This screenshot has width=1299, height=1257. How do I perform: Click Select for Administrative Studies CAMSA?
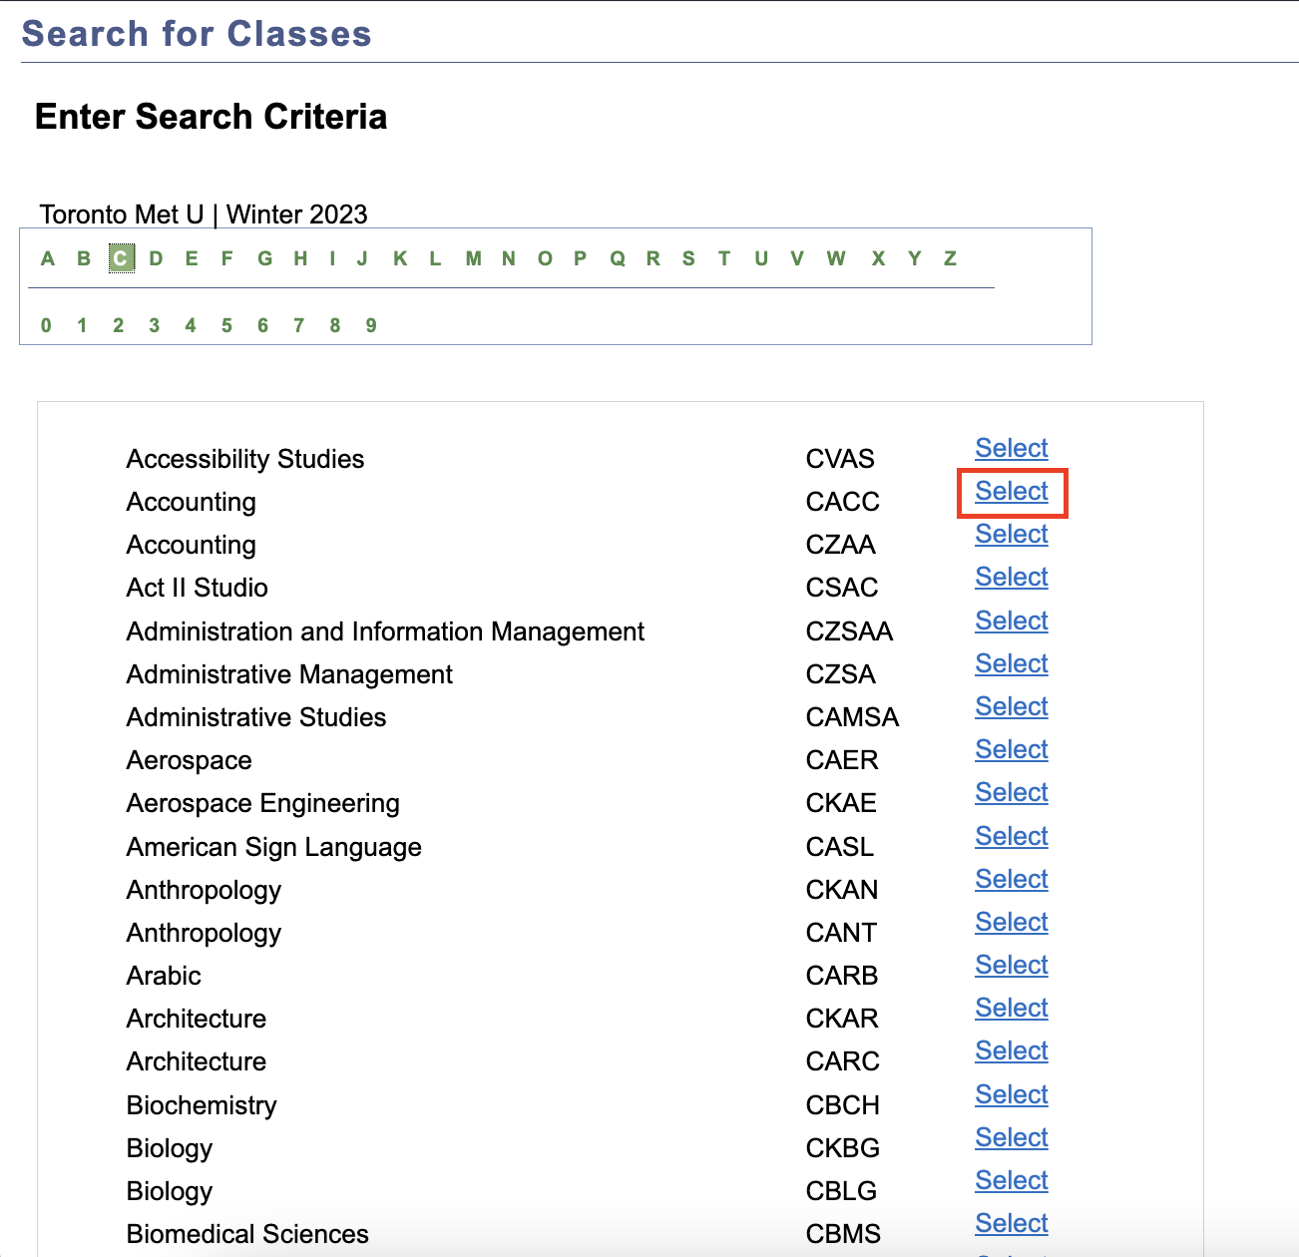click(1011, 707)
